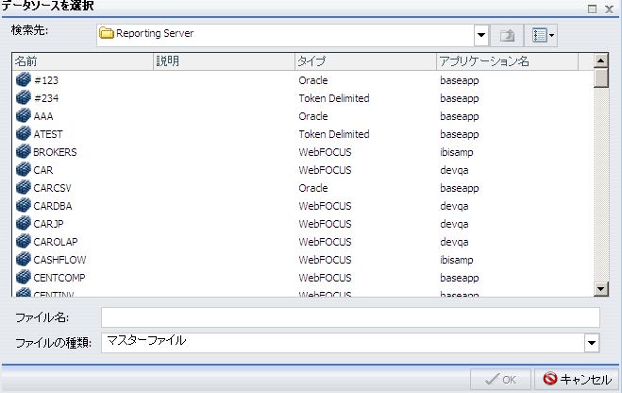Click the OK button

(x=500, y=380)
